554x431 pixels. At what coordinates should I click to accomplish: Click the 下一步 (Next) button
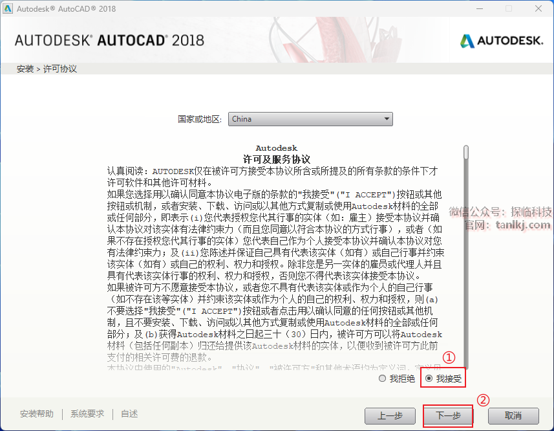click(448, 415)
